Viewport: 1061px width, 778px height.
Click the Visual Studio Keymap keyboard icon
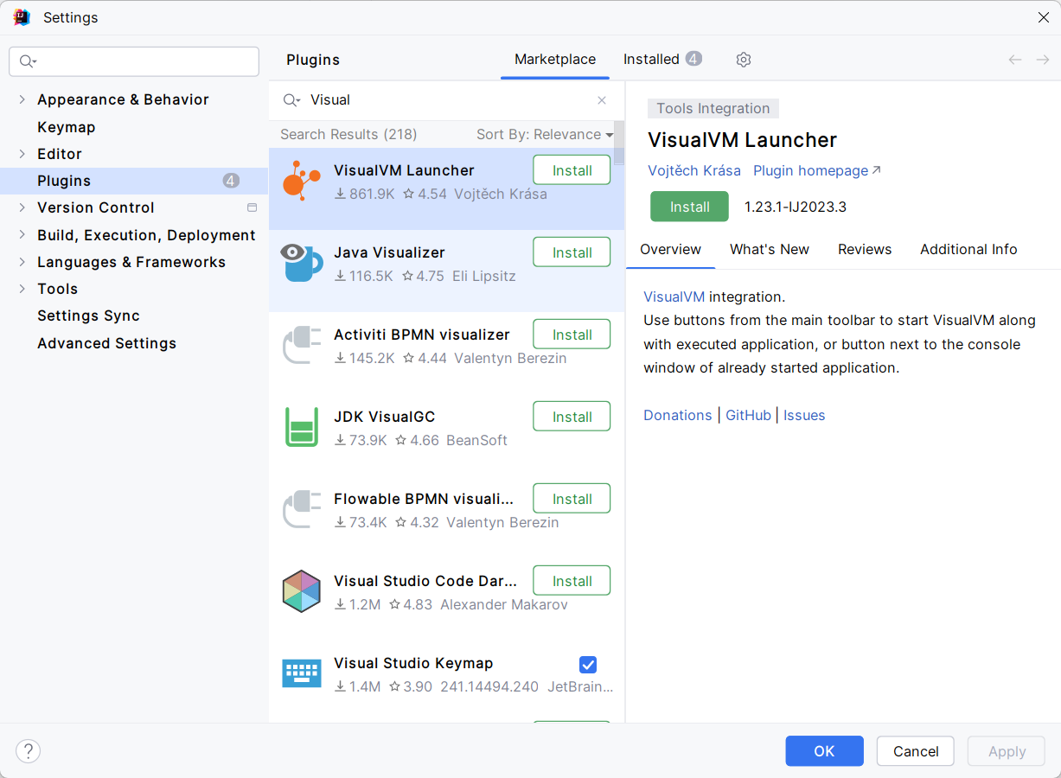tap(302, 673)
